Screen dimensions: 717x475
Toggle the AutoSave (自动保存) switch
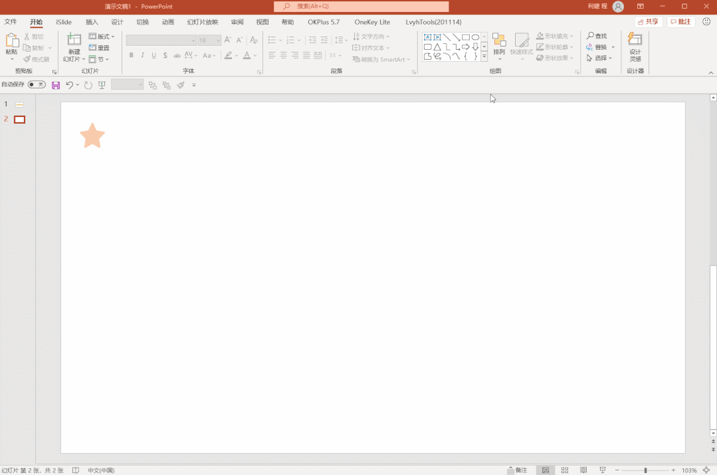point(37,84)
